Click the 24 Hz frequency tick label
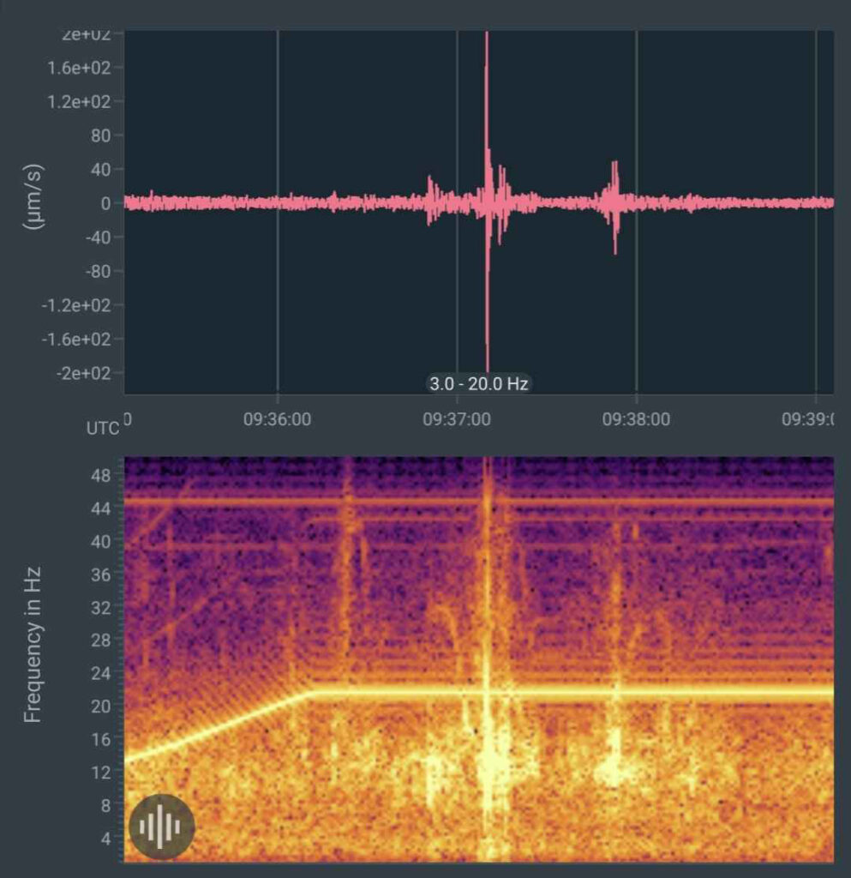Screen dimensions: 851x878 coord(101,673)
